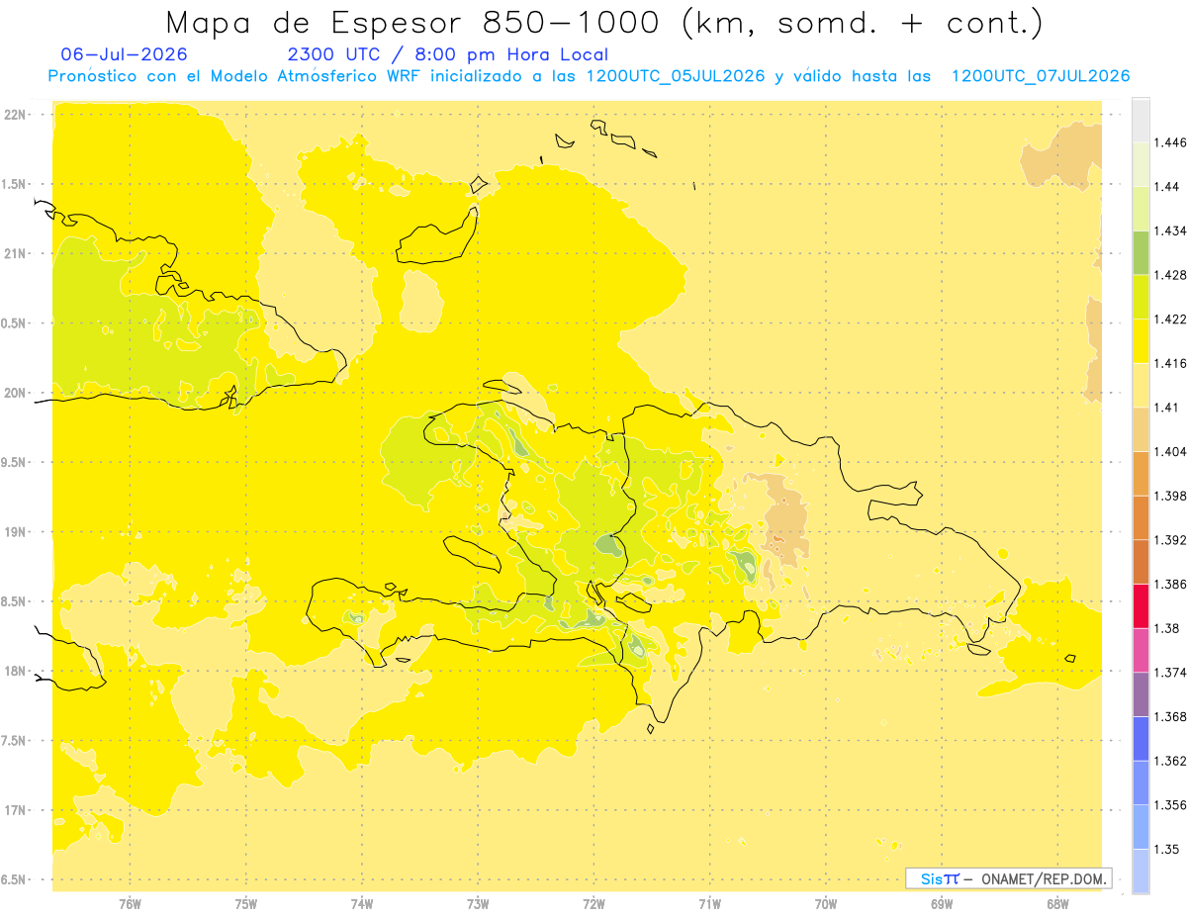Click the legend value '1.356'
Viewport: 1187px width, 917px height.
tap(1169, 805)
